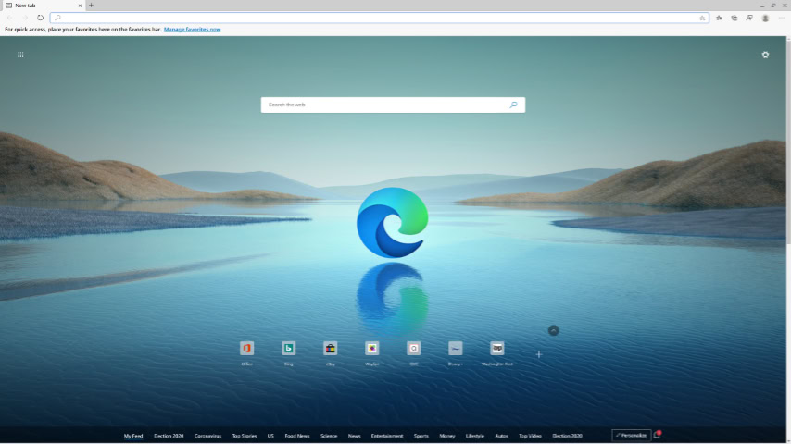This screenshot has height=444, width=791.
Task: Open the eBay quick link tile
Action: point(331,349)
